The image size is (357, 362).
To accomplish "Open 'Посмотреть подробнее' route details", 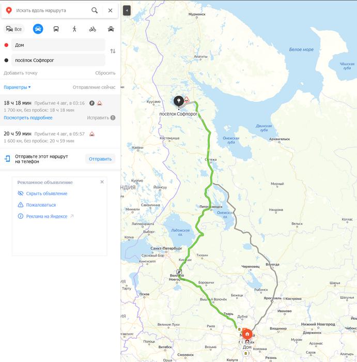I will 28,118.
